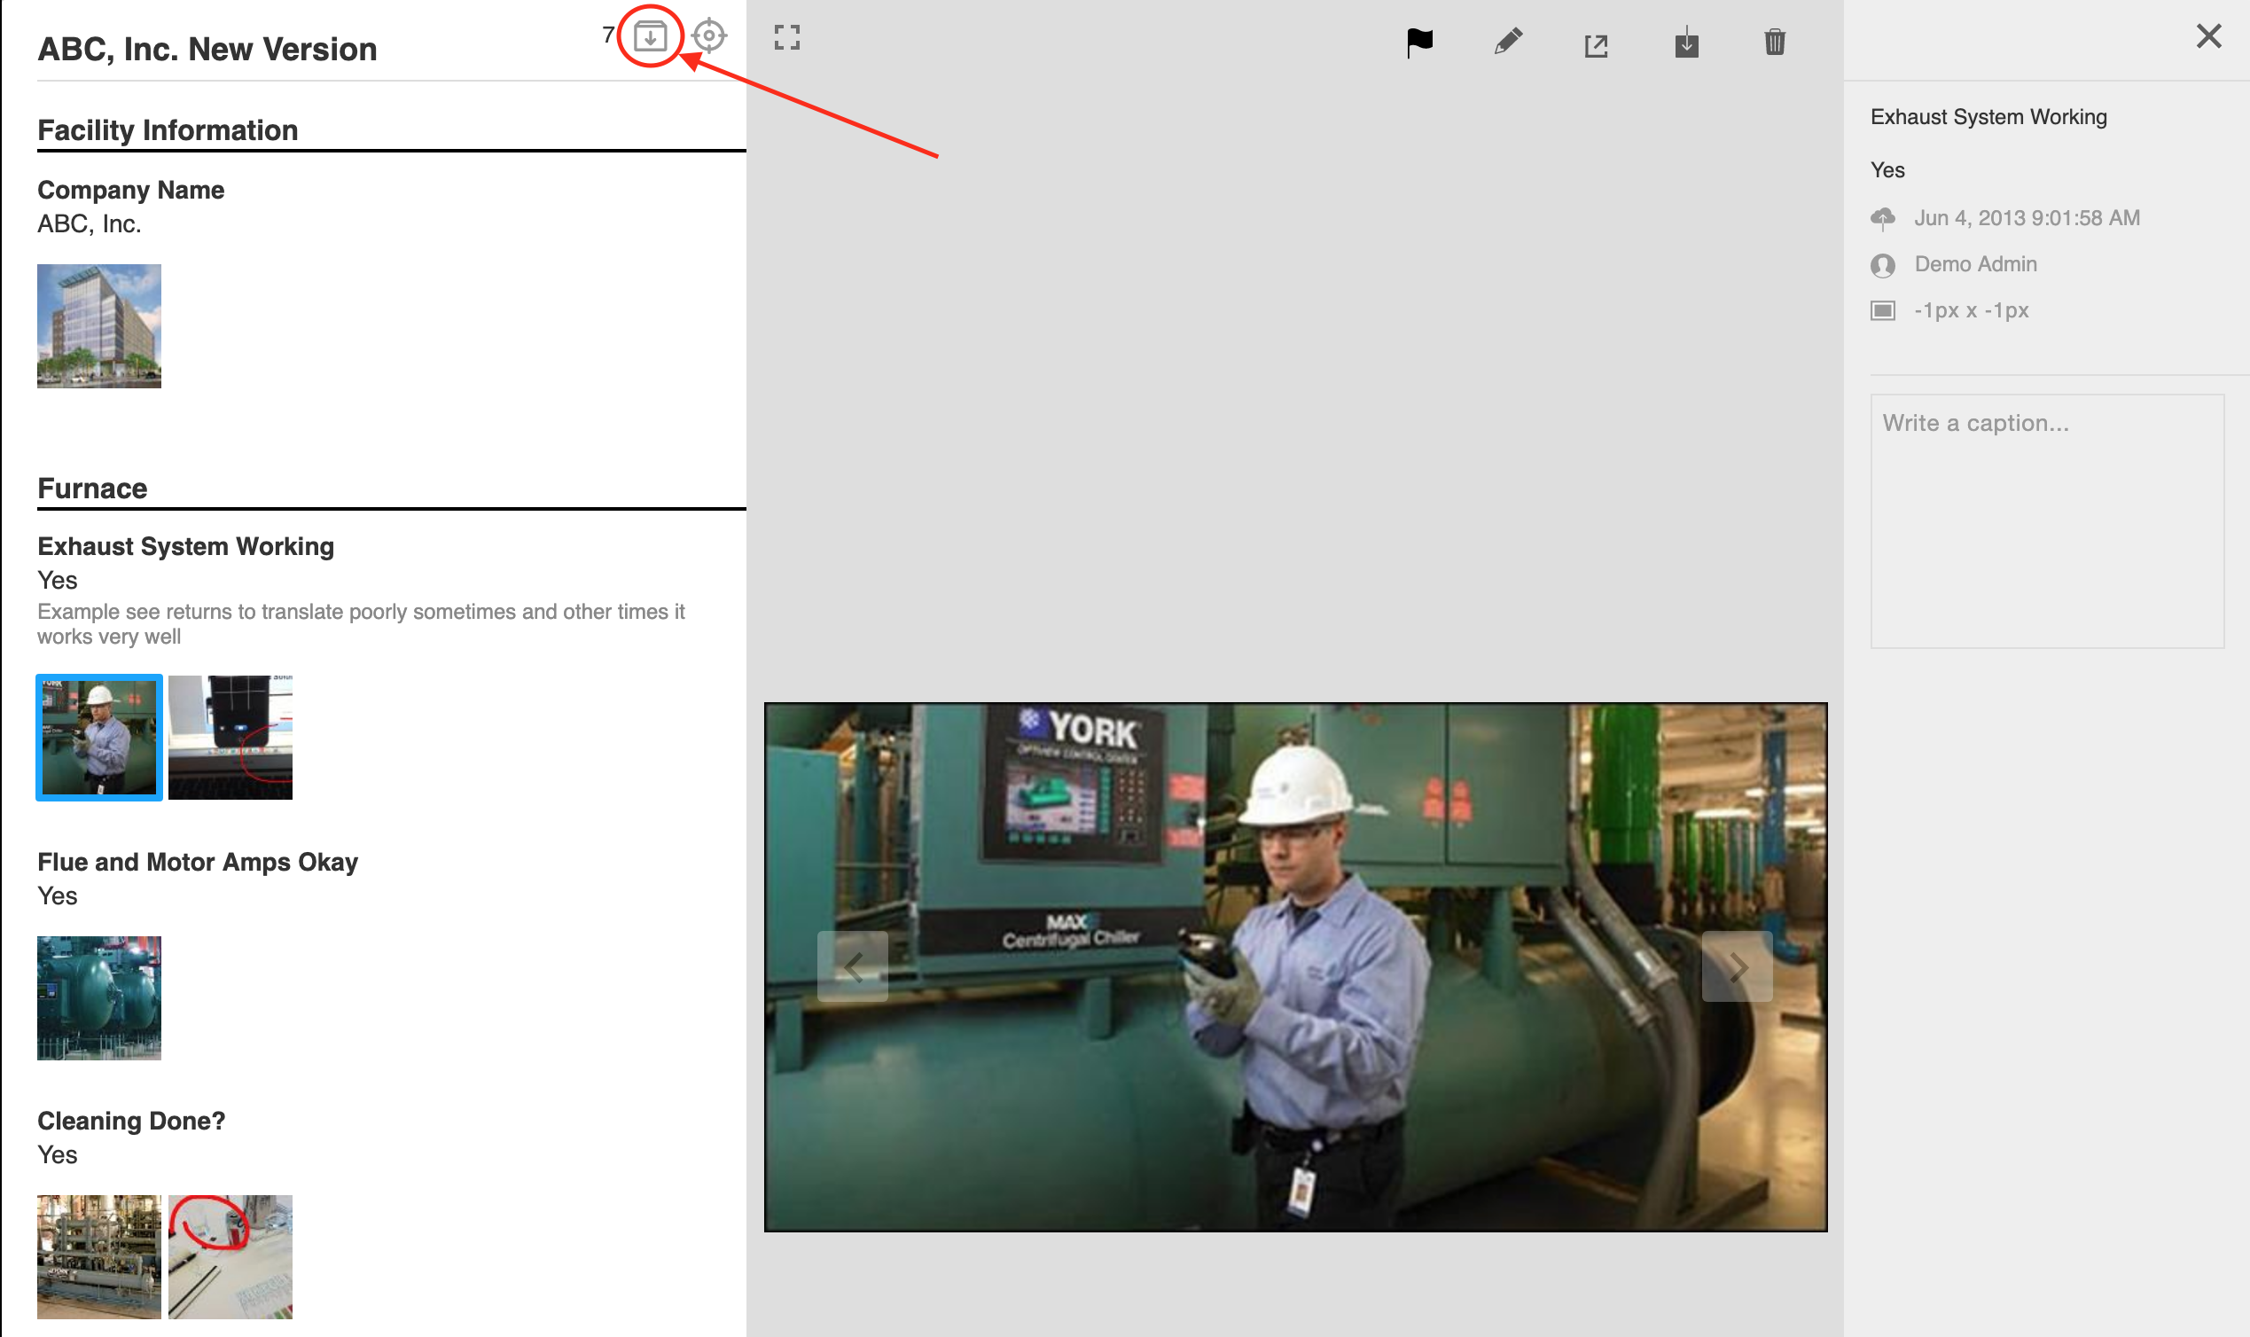This screenshot has width=2250, height=1337.
Task: Click 'ABC, Inc. New Version' title
Action: click(x=207, y=49)
